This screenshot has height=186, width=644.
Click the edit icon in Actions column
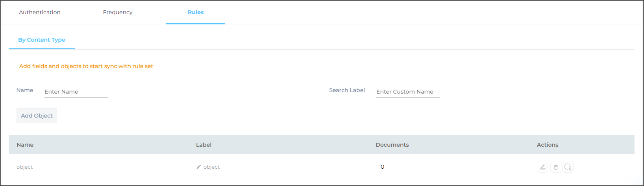click(x=542, y=167)
